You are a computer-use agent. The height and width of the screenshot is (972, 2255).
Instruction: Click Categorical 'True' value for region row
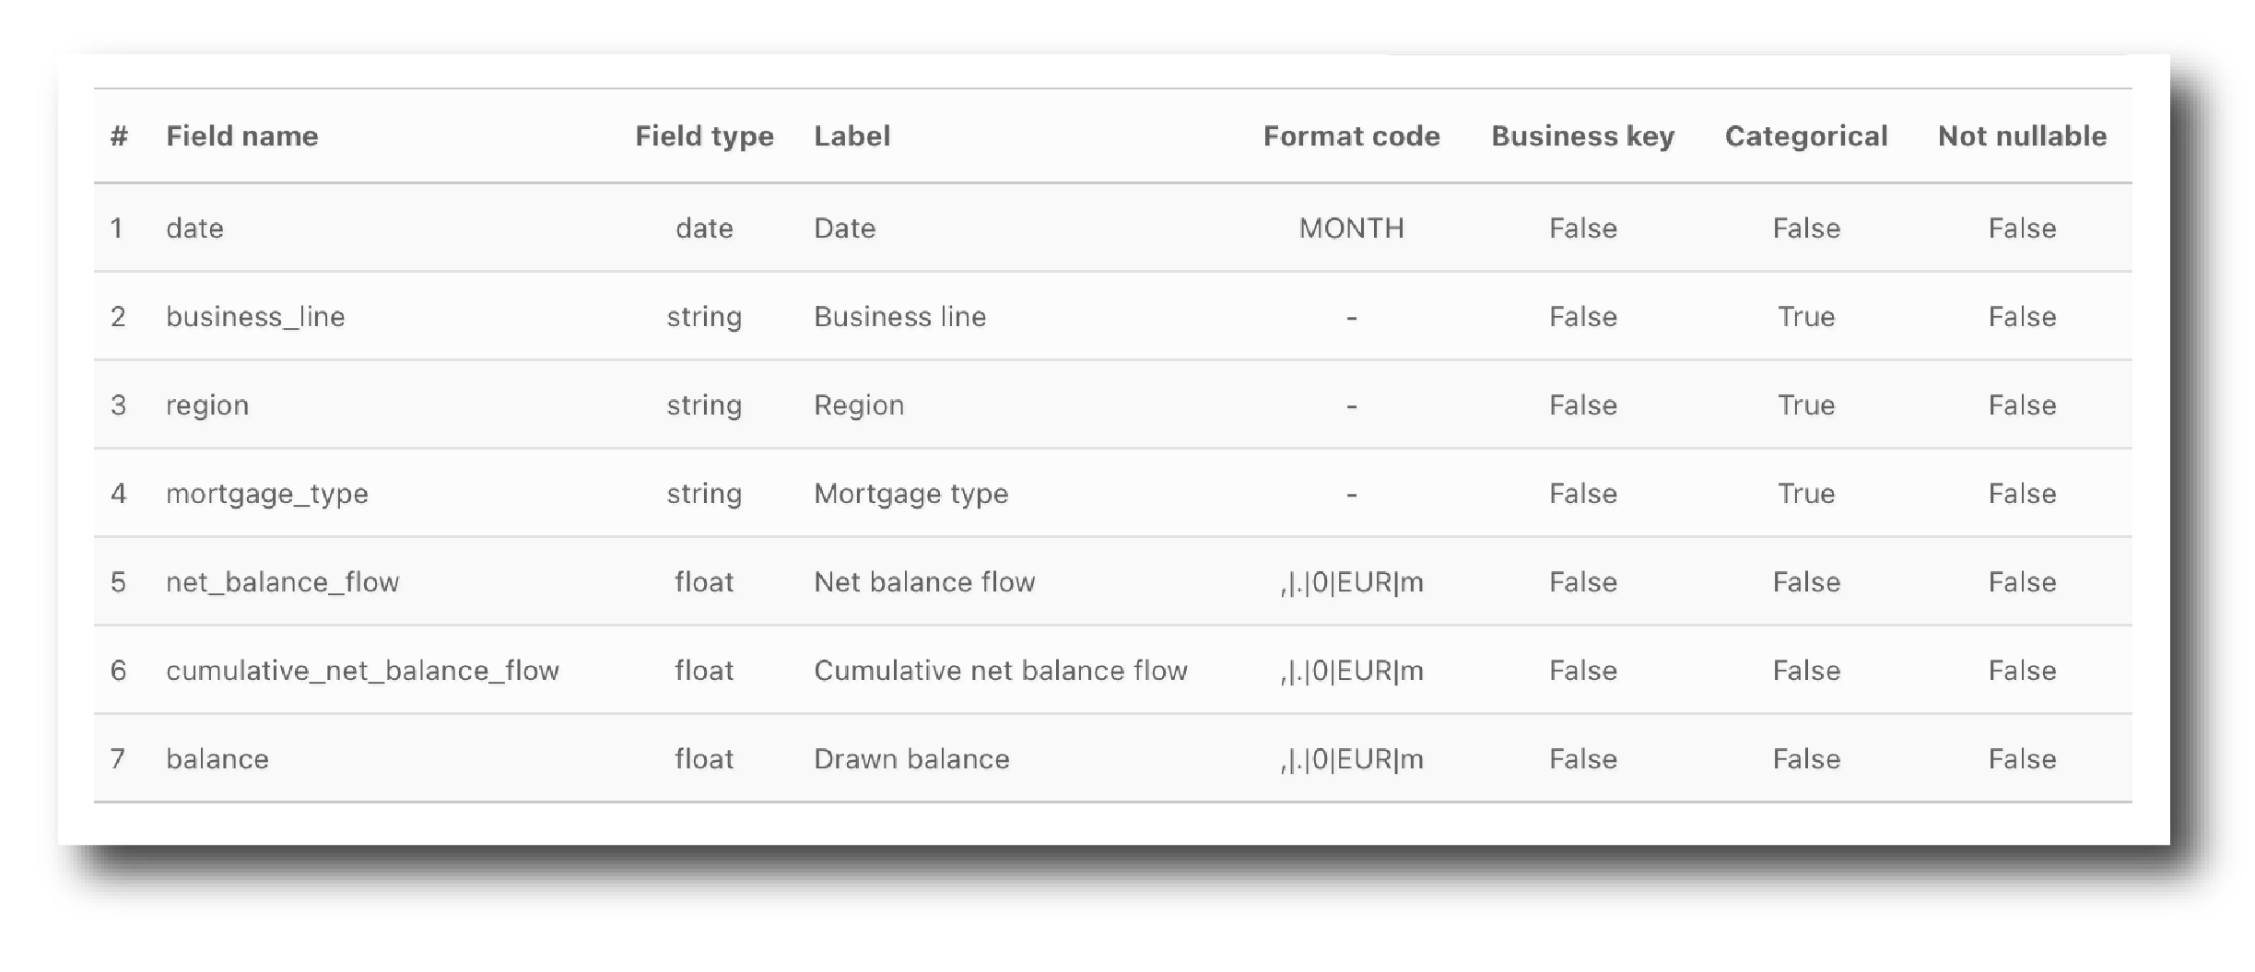click(1805, 405)
